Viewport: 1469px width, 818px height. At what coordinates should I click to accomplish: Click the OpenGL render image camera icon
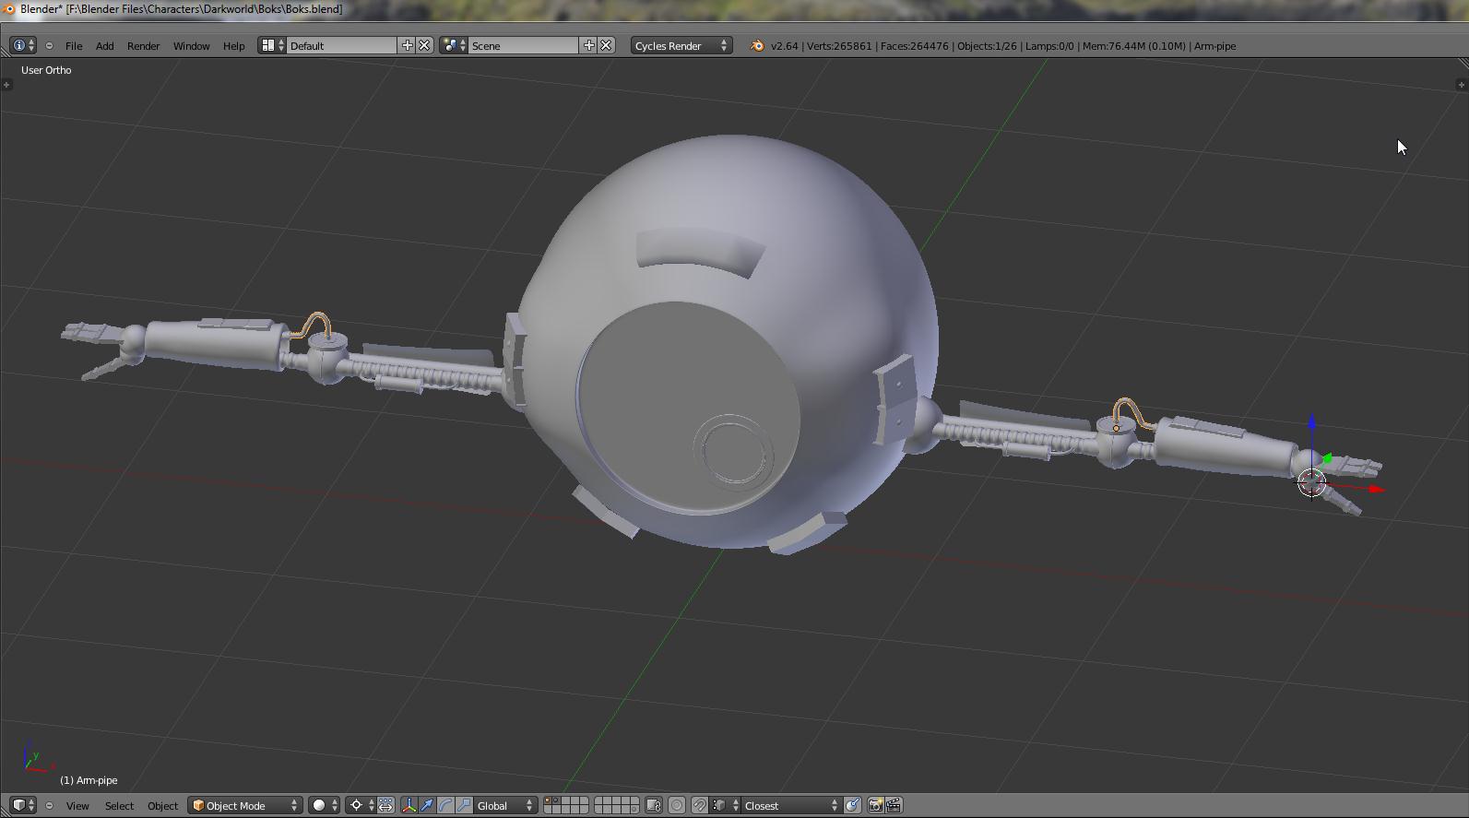(x=875, y=805)
